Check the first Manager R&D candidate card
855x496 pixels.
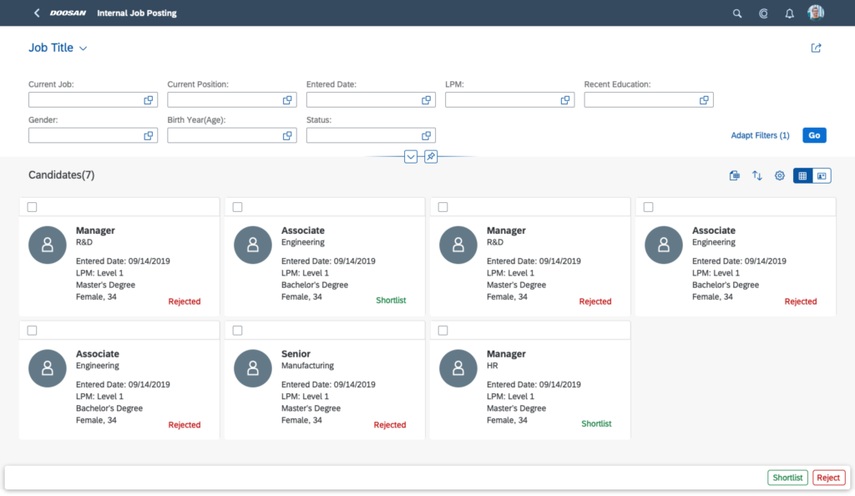point(31,206)
